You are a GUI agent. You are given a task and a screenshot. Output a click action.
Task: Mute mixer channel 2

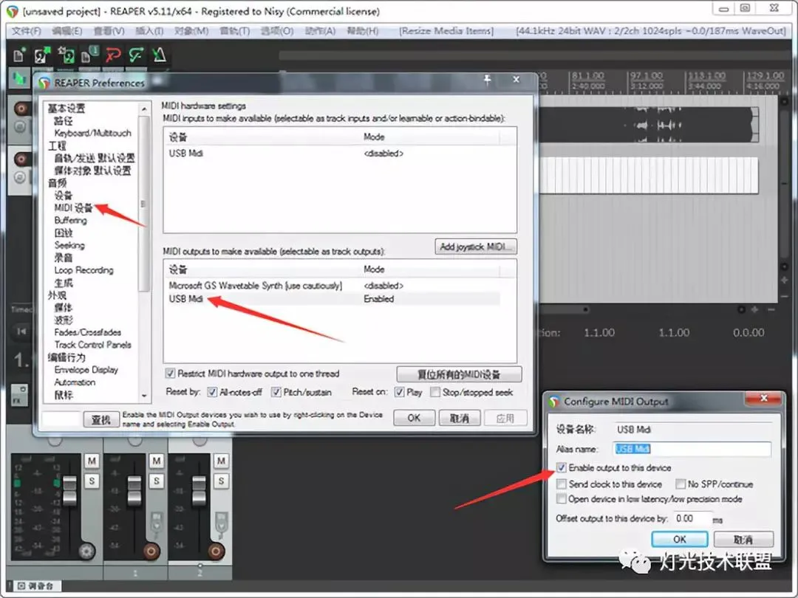[221, 461]
